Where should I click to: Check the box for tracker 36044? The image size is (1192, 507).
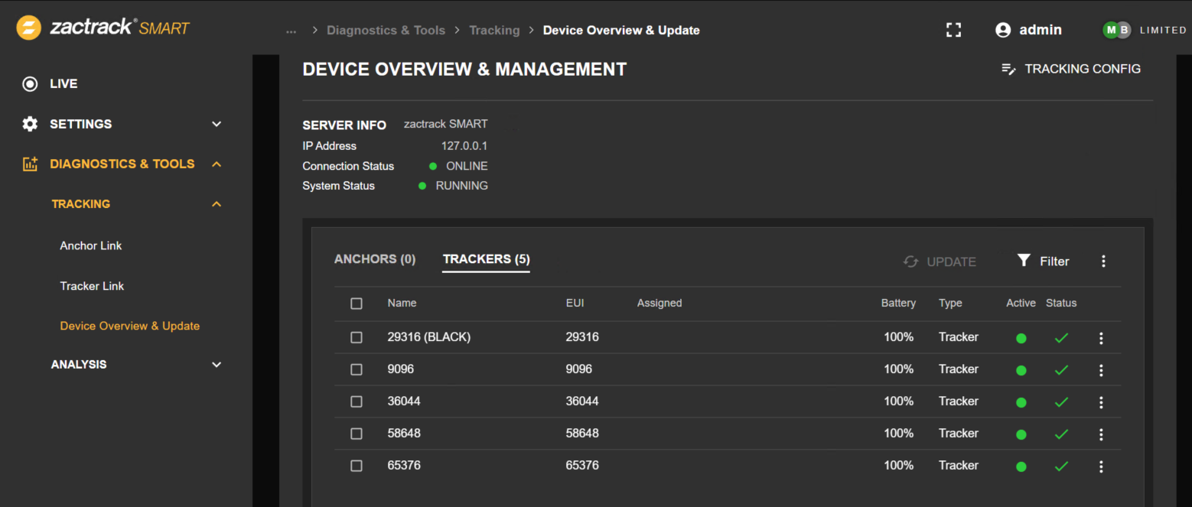click(x=357, y=401)
